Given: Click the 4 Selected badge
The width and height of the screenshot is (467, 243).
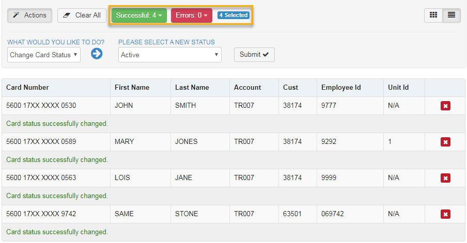Looking at the screenshot, I should (x=233, y=15).
